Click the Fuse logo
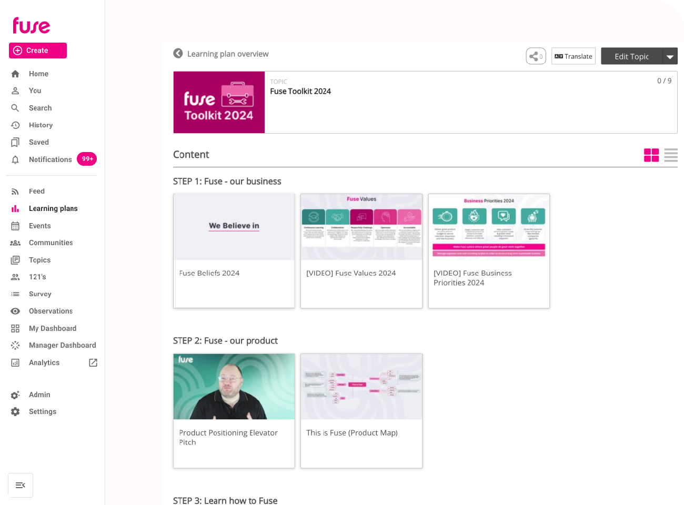Screen dimensions: 684x505 coord(32,25)
